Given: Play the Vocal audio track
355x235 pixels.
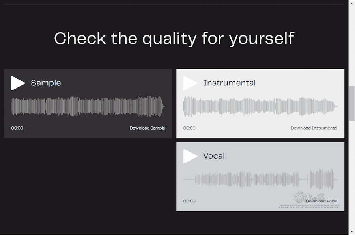Looking at the screenshot, I should coord(190,156).
